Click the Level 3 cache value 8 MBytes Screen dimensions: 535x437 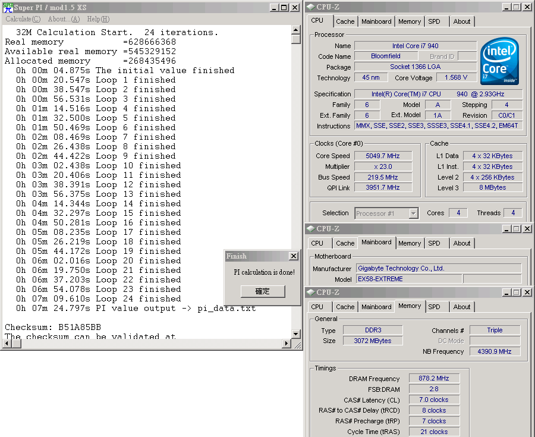pyautogui.click(x=493, y=187)
